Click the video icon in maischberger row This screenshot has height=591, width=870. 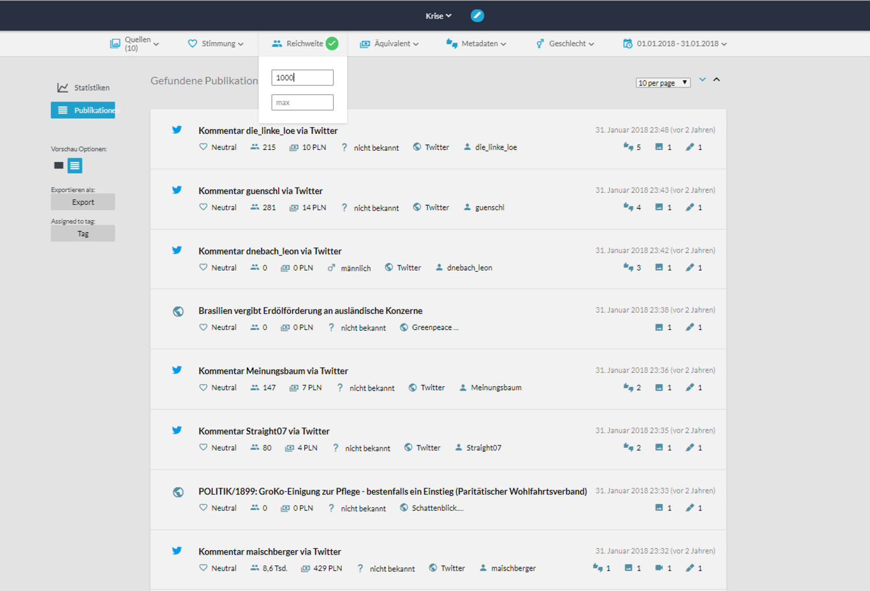coord(659,568)
